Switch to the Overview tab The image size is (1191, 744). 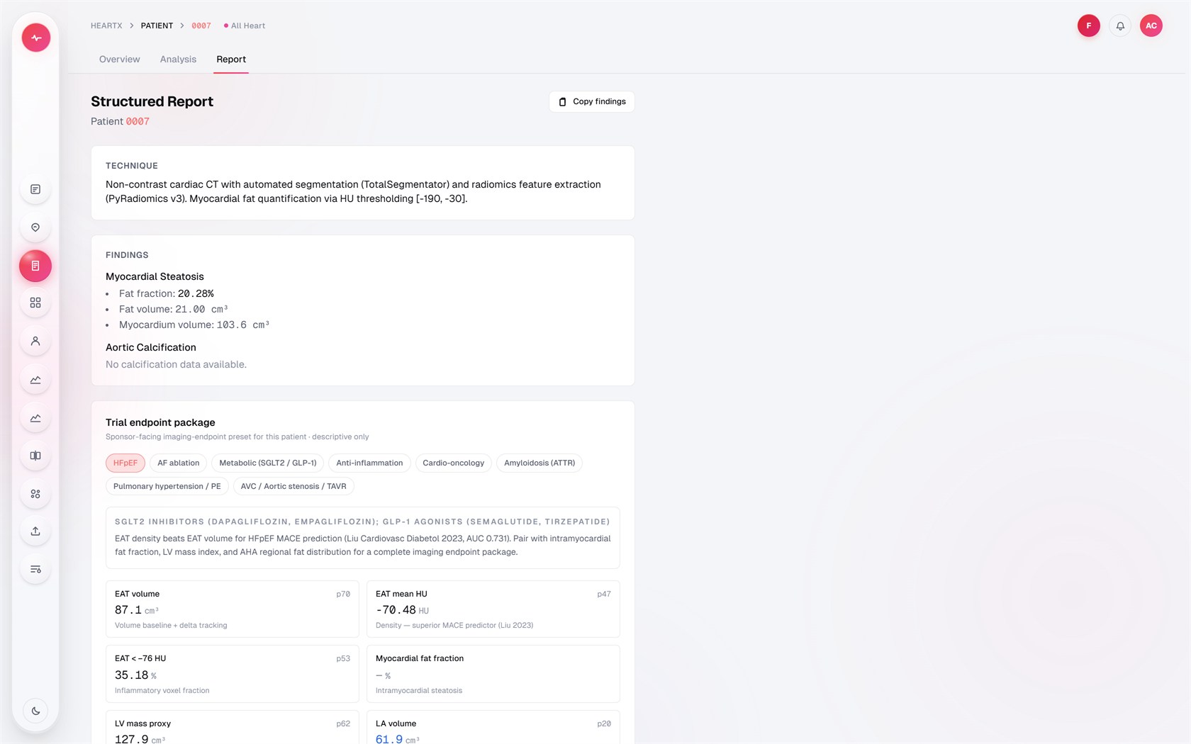pos(120,60)
